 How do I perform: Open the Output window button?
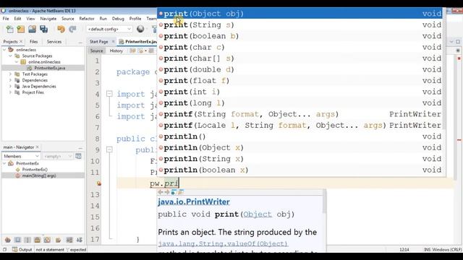point(22,249)
